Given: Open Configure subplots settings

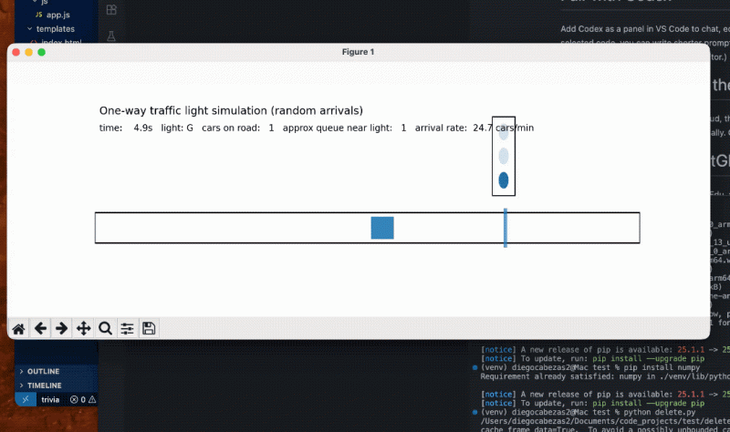Looking at the screenshot, I should (127, 328).
